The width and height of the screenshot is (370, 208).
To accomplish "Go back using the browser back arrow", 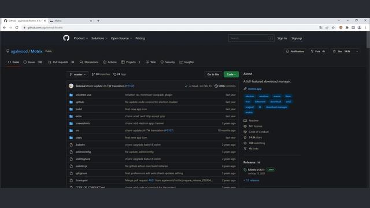I will (5, 28).
